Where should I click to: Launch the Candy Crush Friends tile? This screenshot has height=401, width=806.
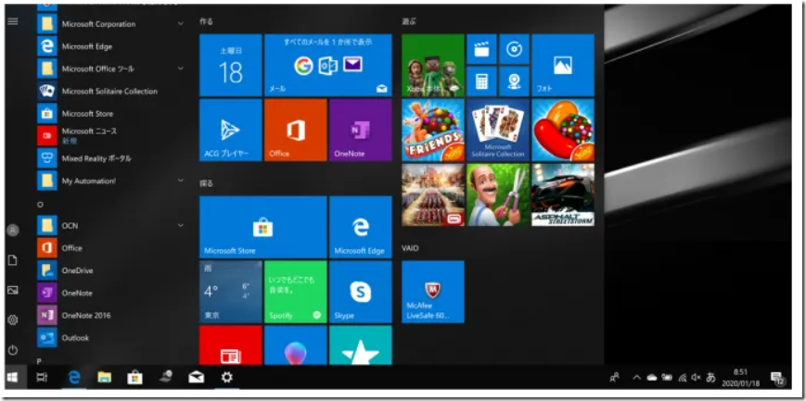tap(433, 130)
